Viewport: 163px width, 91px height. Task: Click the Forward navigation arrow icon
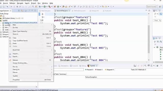111,7
